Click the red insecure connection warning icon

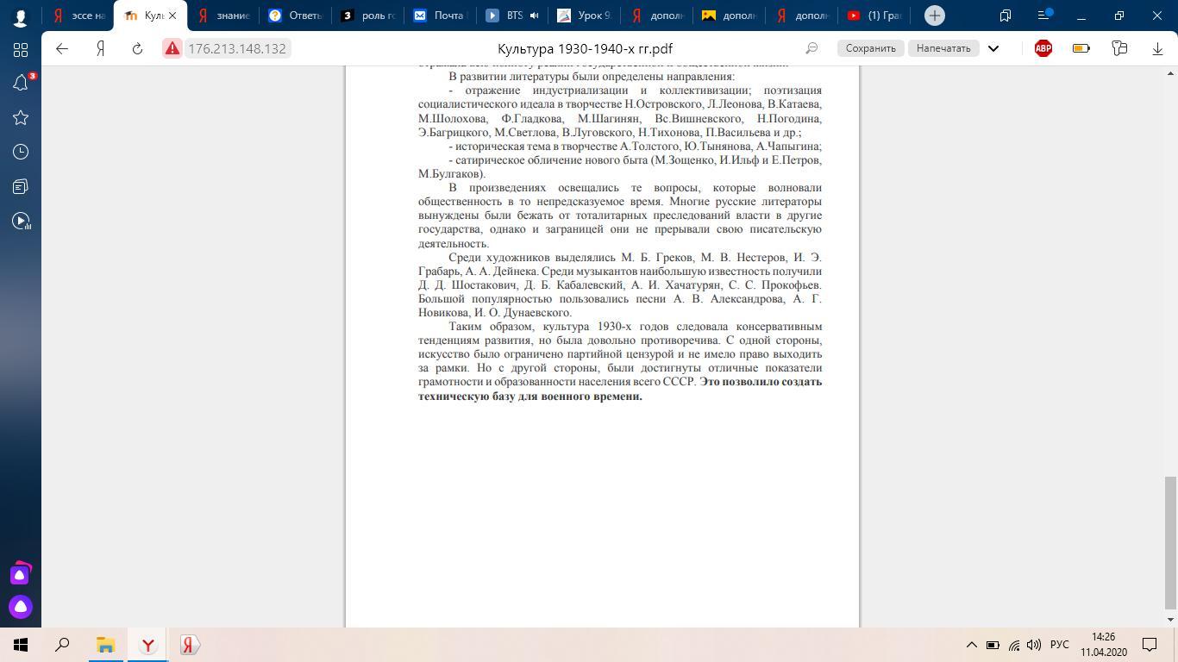[172, 48]
